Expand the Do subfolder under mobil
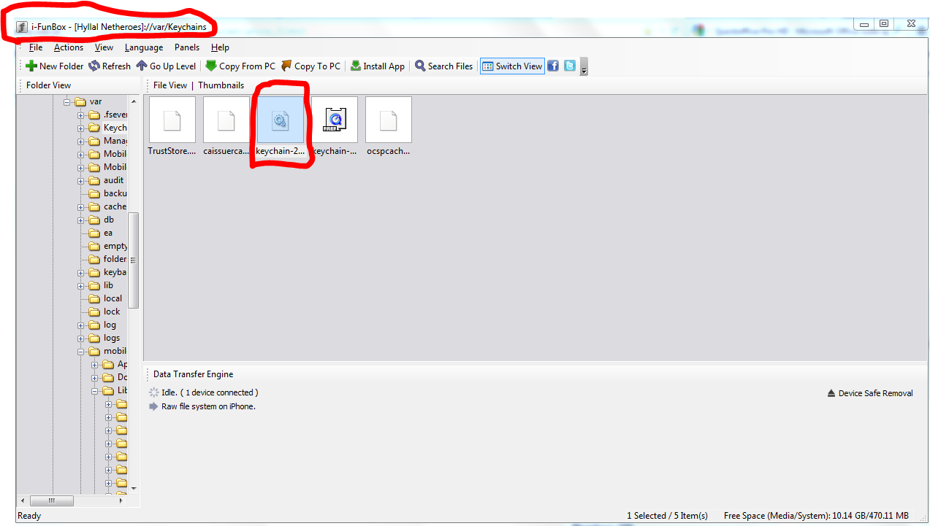 point(95,377)
